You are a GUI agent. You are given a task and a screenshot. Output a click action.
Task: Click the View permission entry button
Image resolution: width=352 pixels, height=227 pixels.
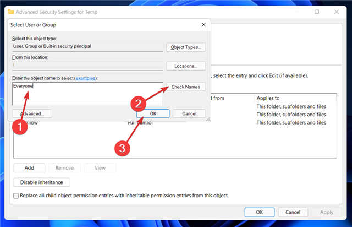(100, 168)
